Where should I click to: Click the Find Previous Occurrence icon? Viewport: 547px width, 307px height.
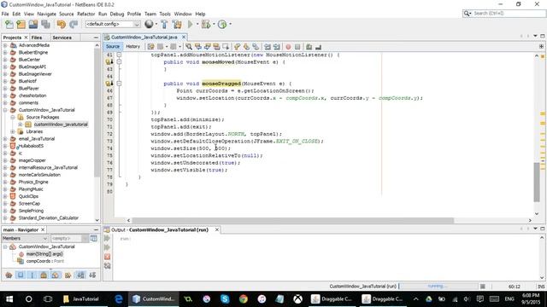198,47
